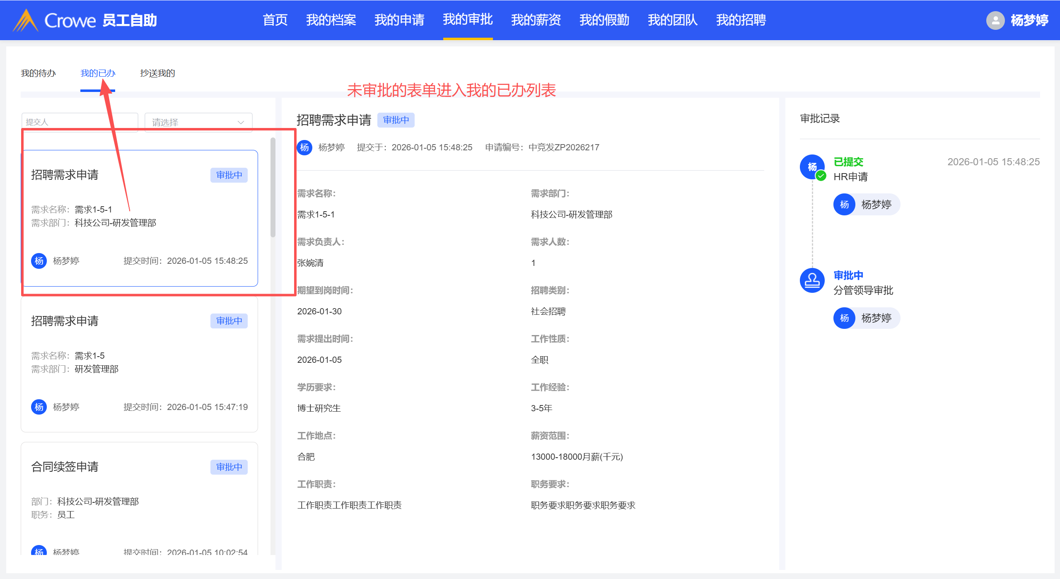Select the 需求1-5 recruitment request card

click(x=139, y=364)
